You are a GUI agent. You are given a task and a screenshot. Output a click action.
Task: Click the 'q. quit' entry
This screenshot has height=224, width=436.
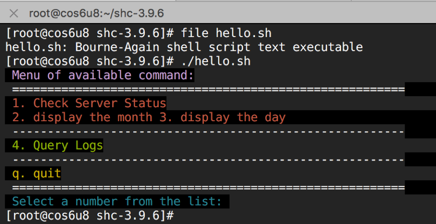37,174
